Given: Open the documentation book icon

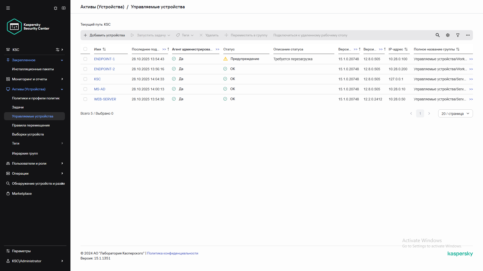Looking at the screenshot, I should [x=64, y=8].
